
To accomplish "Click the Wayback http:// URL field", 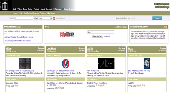I will 101,32.
